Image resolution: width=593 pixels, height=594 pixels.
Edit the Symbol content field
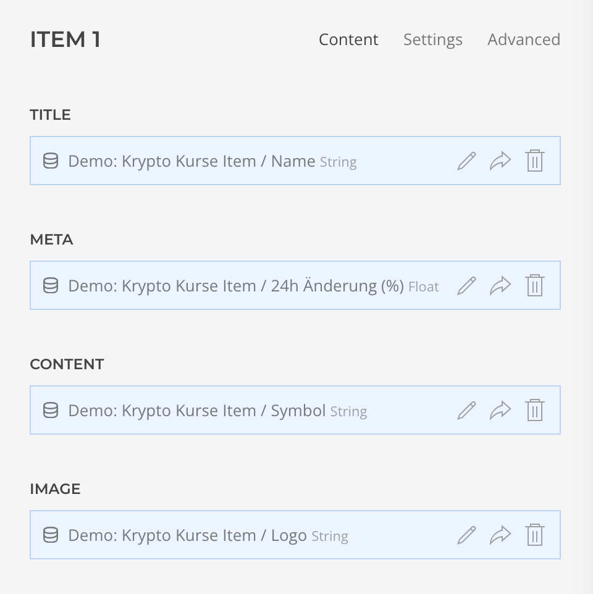(466, 410)
